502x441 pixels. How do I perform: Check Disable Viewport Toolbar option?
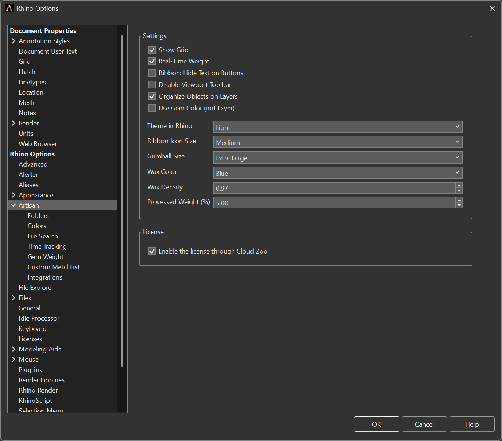pos(152,85)
